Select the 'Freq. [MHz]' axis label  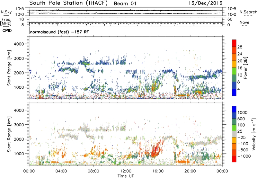(x=6, y=22)
